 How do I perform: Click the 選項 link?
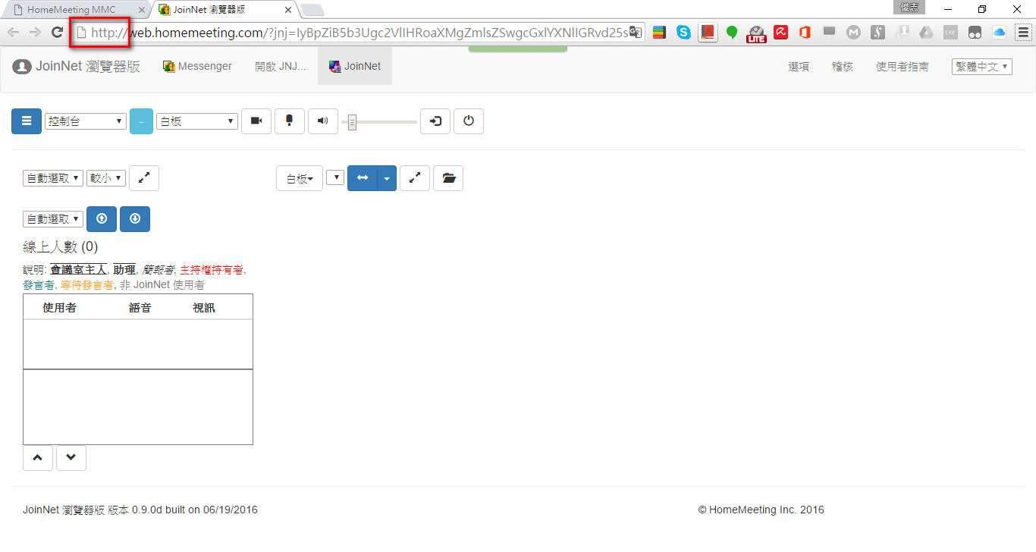click(799, 67)
